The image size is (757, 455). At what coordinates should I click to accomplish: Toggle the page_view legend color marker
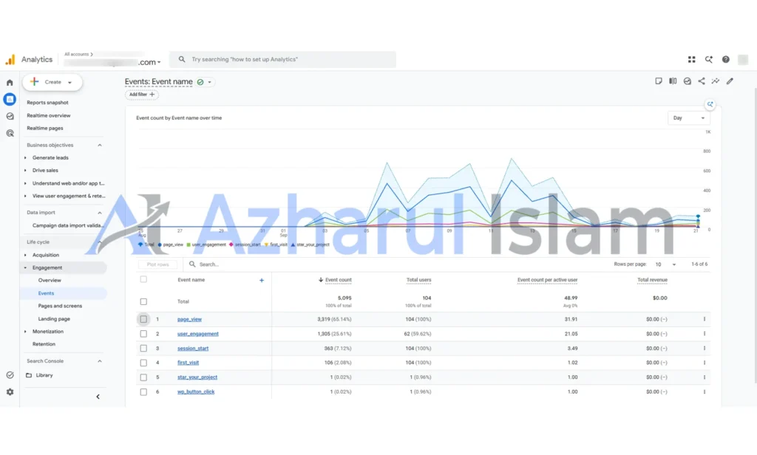pos(160,244)
